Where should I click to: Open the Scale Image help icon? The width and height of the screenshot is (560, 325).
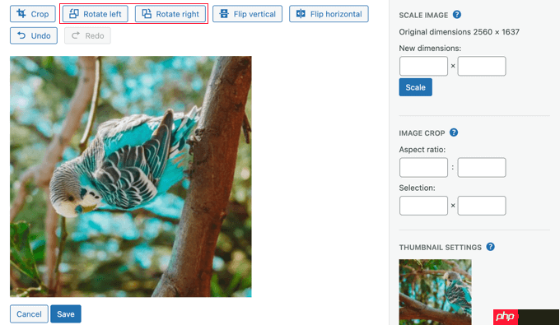pyautogui.click(x=457, y=15)
